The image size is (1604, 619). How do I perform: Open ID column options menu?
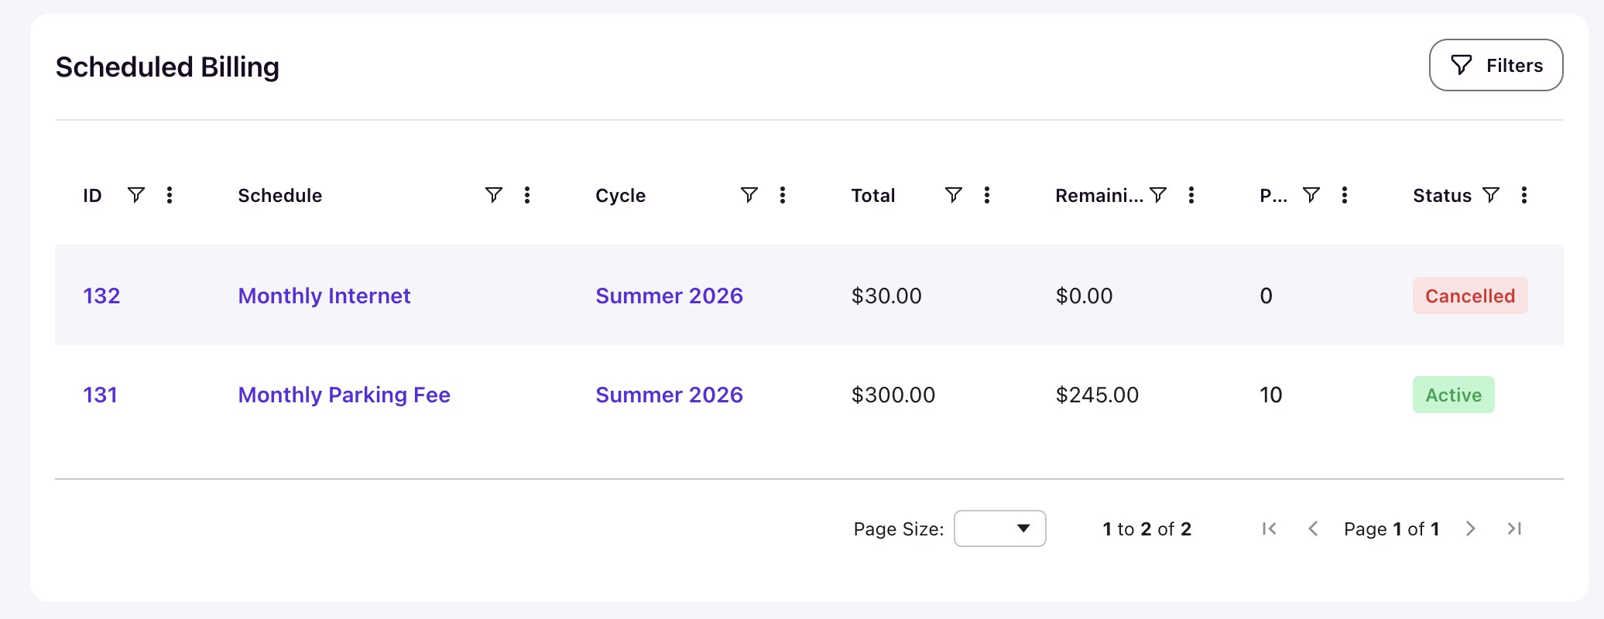coord(170,195)
